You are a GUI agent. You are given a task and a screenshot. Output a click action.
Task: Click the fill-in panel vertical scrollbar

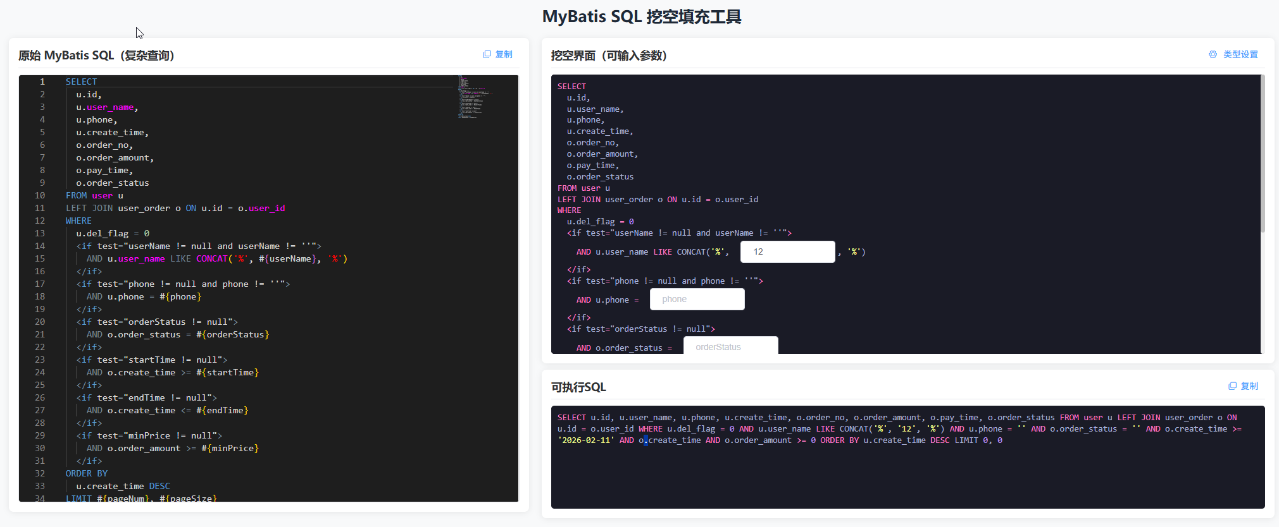coord(1263,154)
